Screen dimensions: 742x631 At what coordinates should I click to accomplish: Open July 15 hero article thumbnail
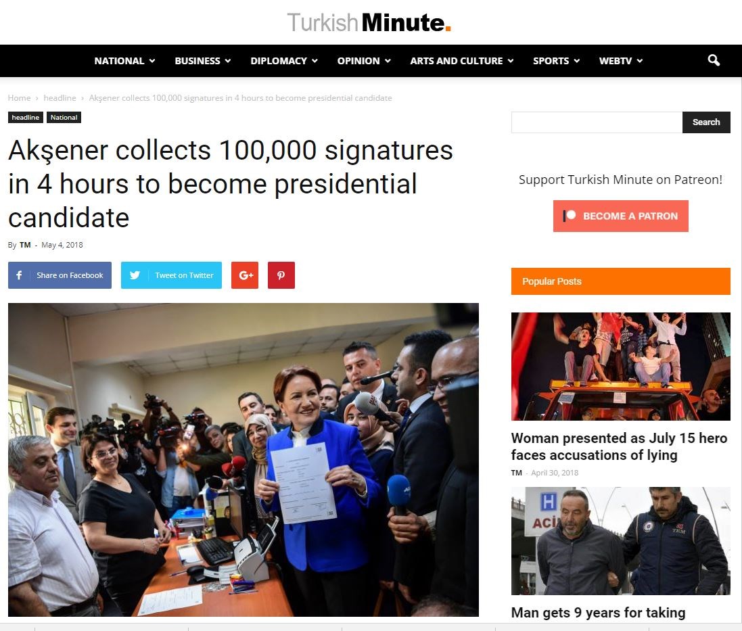tap(620, 366)
